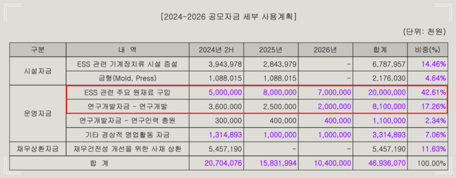The width and height of the screenshot is (456, 178).
Task: Click 5,457,190 in the 합계 column
Action: point(389,149)
